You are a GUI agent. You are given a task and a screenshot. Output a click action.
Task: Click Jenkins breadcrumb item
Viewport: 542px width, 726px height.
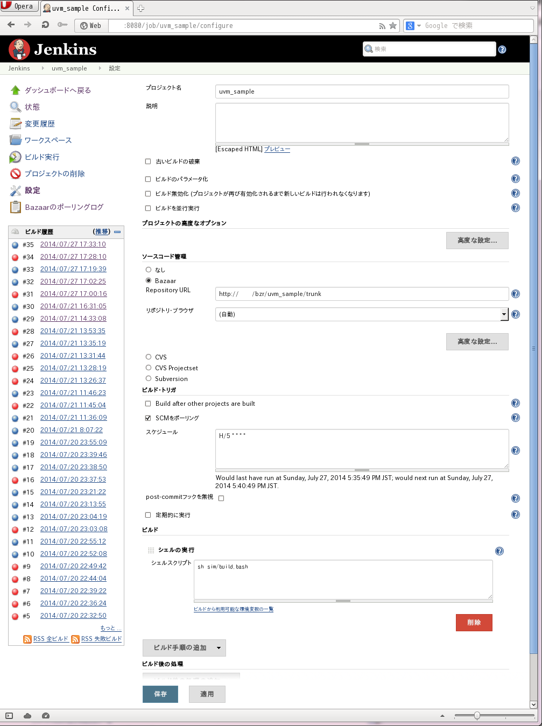tap(19, 68)
